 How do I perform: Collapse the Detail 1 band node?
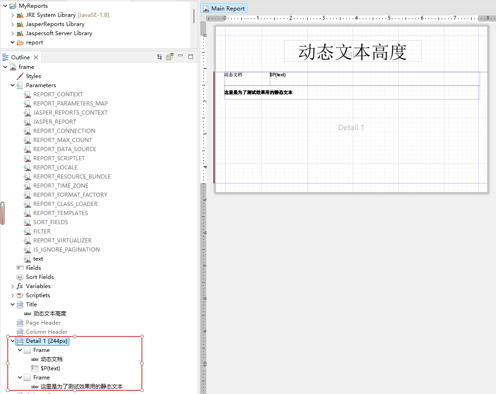point(12,341)
